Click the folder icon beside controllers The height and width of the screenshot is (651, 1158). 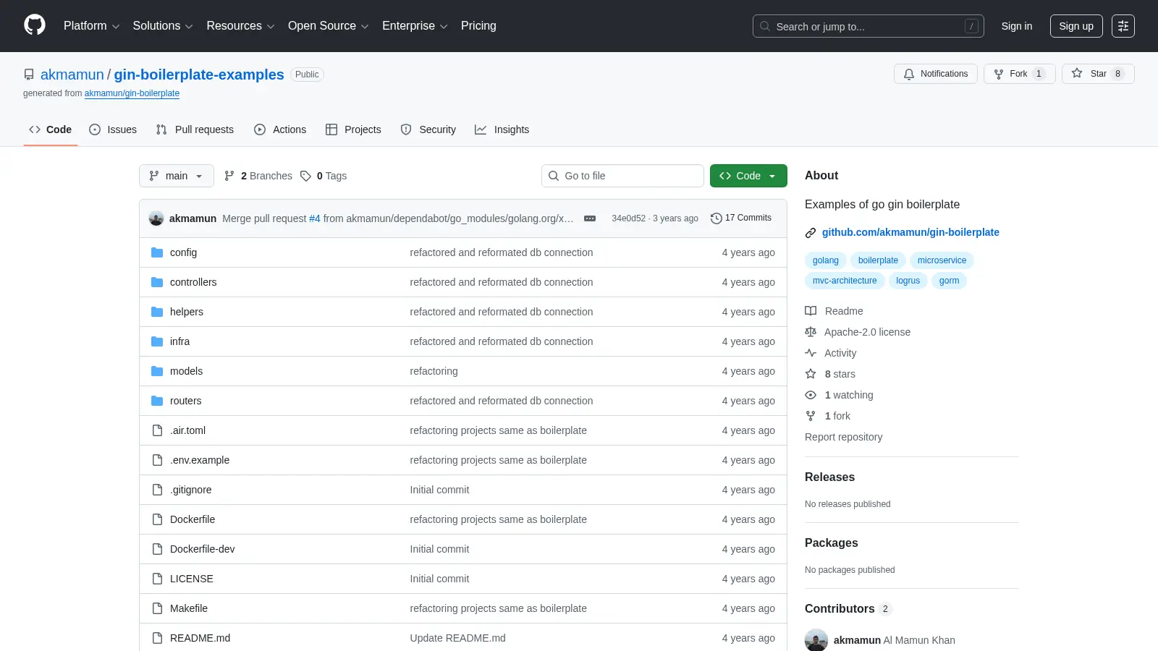tap(157, 282)
